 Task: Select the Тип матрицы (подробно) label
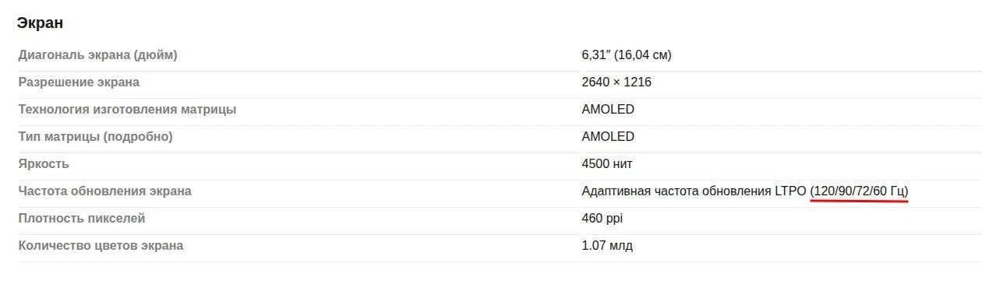(x=95, y=136)
